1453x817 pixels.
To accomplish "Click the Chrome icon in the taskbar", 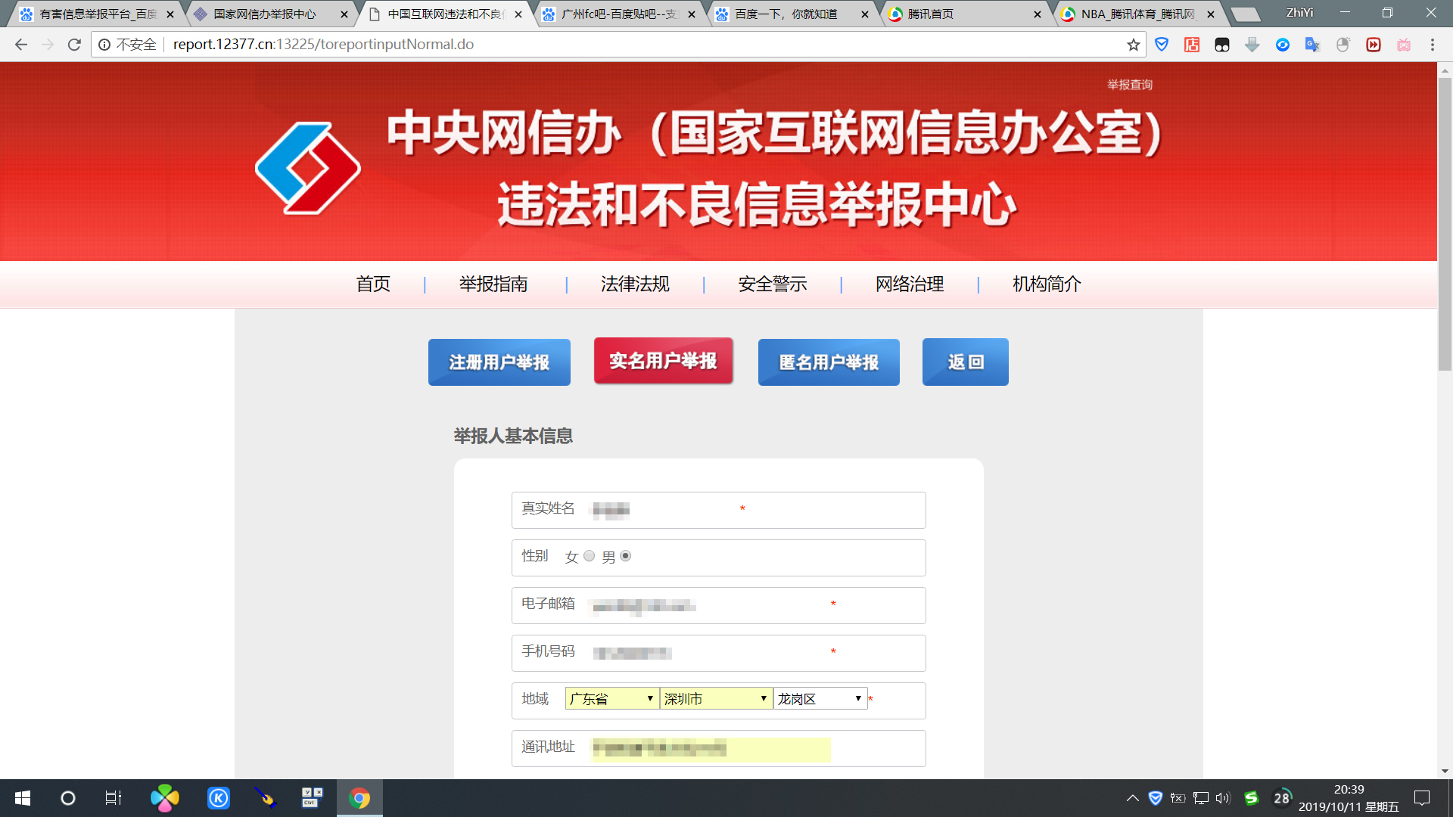I will coord(359,798).
